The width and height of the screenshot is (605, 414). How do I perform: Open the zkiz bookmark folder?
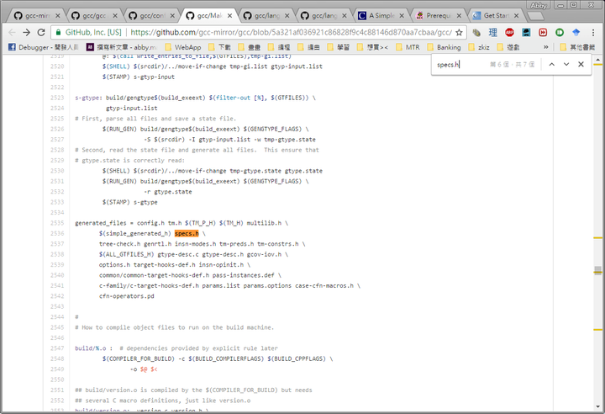479,47
